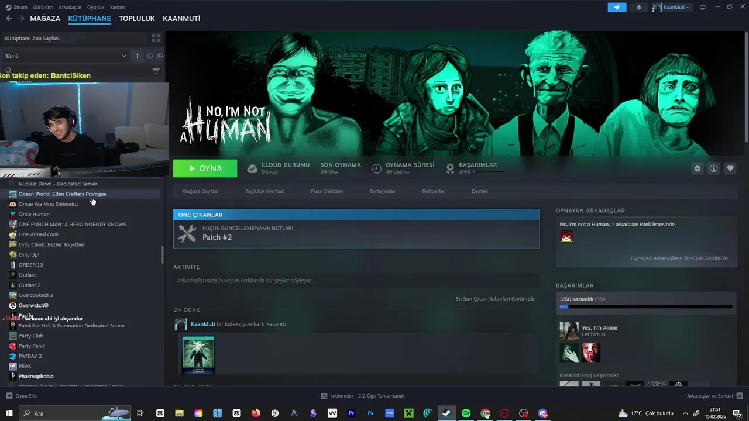The width and height of the screenshot is (749, 421).
Task: Expand the KaanMuti account dropdown
Action: pyautogui.click(x=672, y=7)
